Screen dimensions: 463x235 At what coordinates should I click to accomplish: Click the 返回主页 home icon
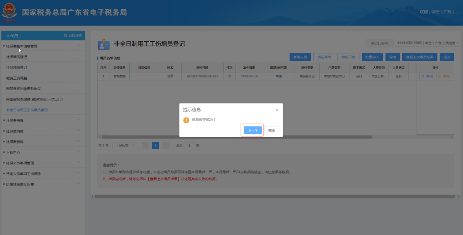65,35
